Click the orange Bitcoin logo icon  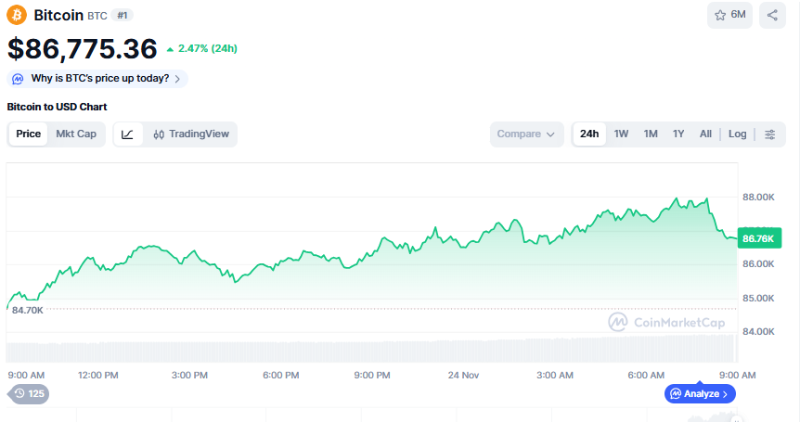point(18,15)
